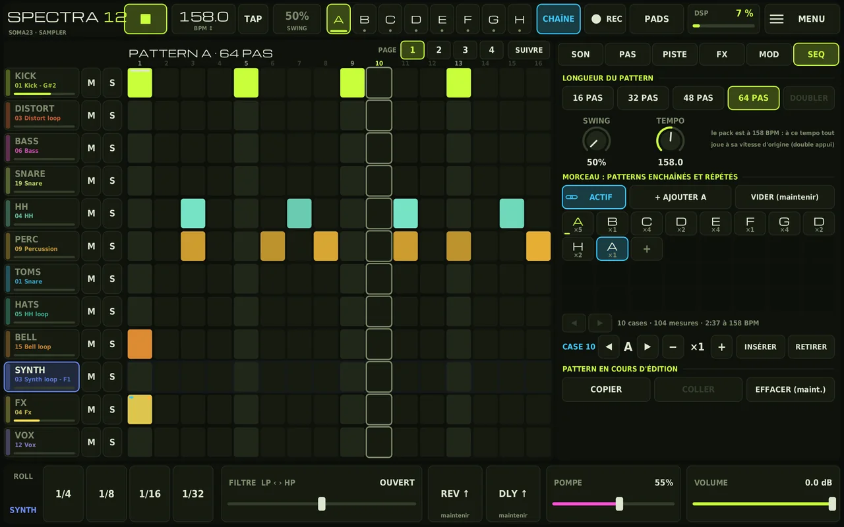This screenshot has height=527, width=844.
Task: Add a chain slot via the empty plus tile
Action: click(647, 249)
